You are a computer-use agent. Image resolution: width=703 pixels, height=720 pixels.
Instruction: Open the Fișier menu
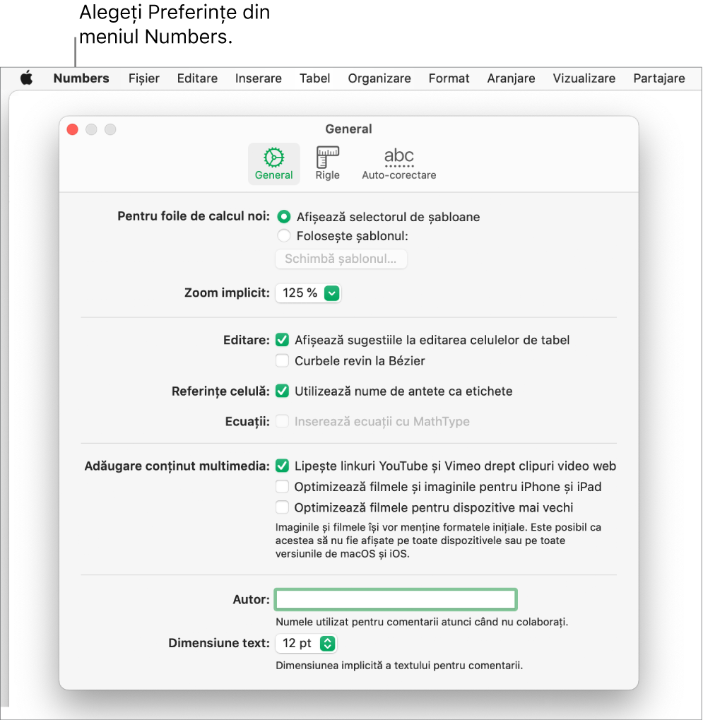tap(144, 78)
